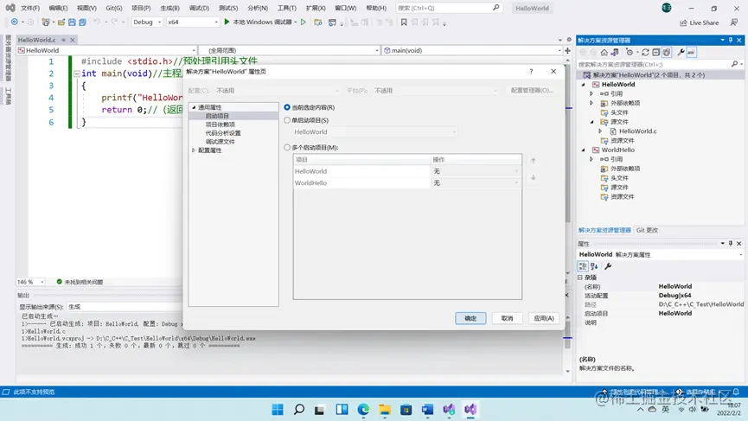This screenshot has width=748, height=421.
Task: Click the Home icon in Solution Explorer toolbar
Action: (604, 52)
